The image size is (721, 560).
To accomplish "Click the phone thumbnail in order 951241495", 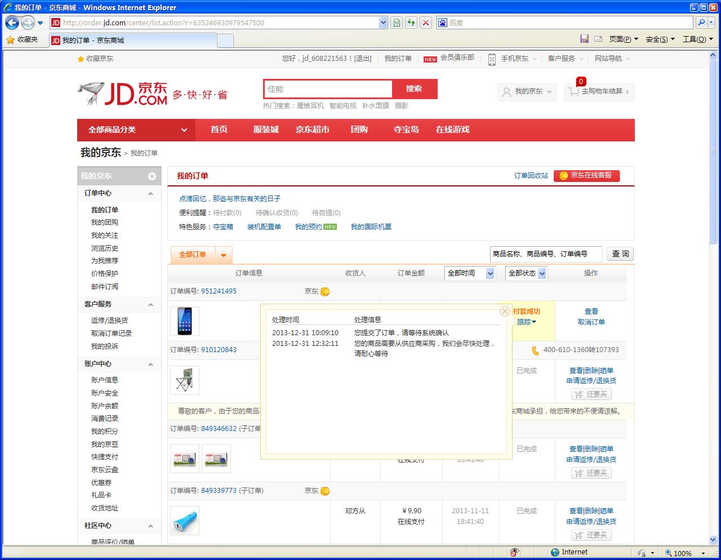I will pos(184,321).
